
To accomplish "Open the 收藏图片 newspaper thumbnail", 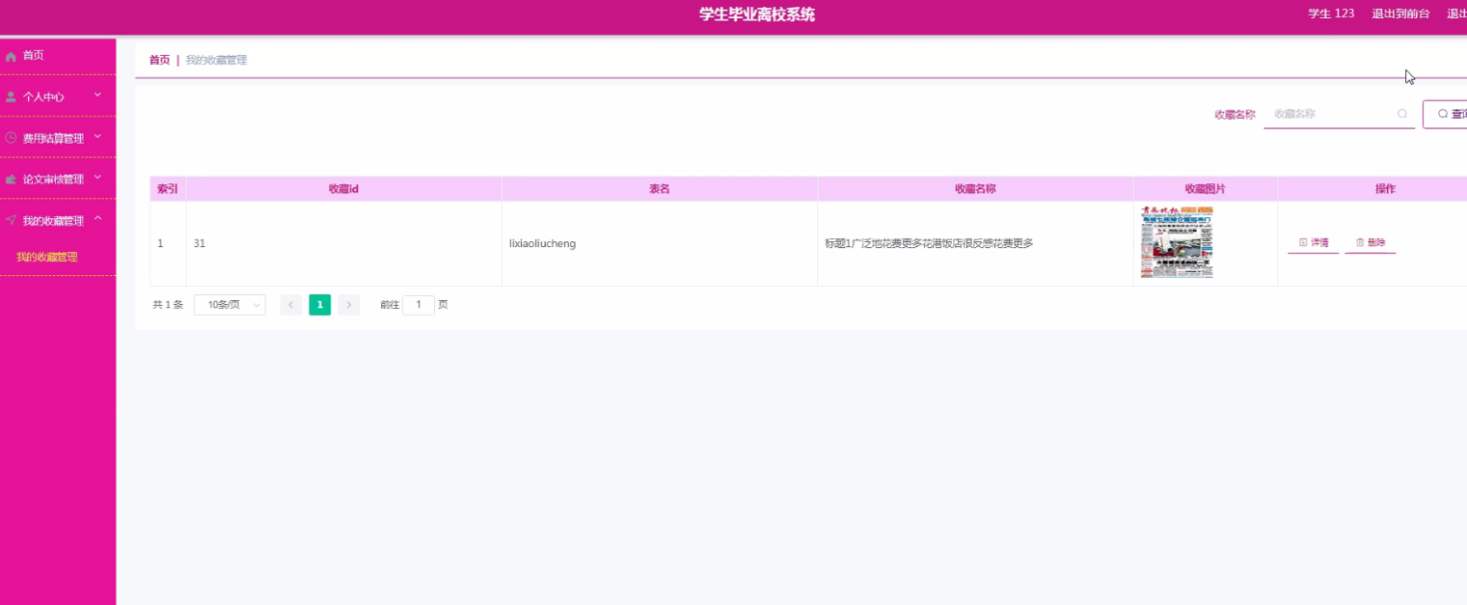I will tap(1177, 242).
